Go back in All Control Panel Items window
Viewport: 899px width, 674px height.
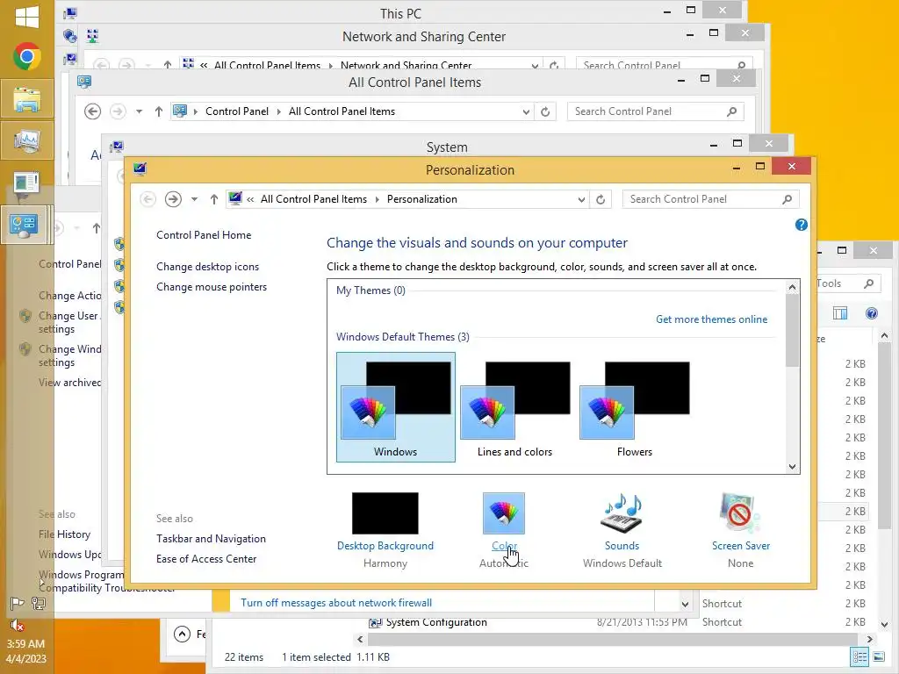click(92, 111)
